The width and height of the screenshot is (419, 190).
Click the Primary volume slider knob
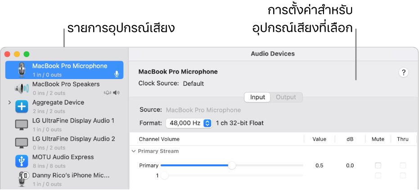tap(232, 165)
